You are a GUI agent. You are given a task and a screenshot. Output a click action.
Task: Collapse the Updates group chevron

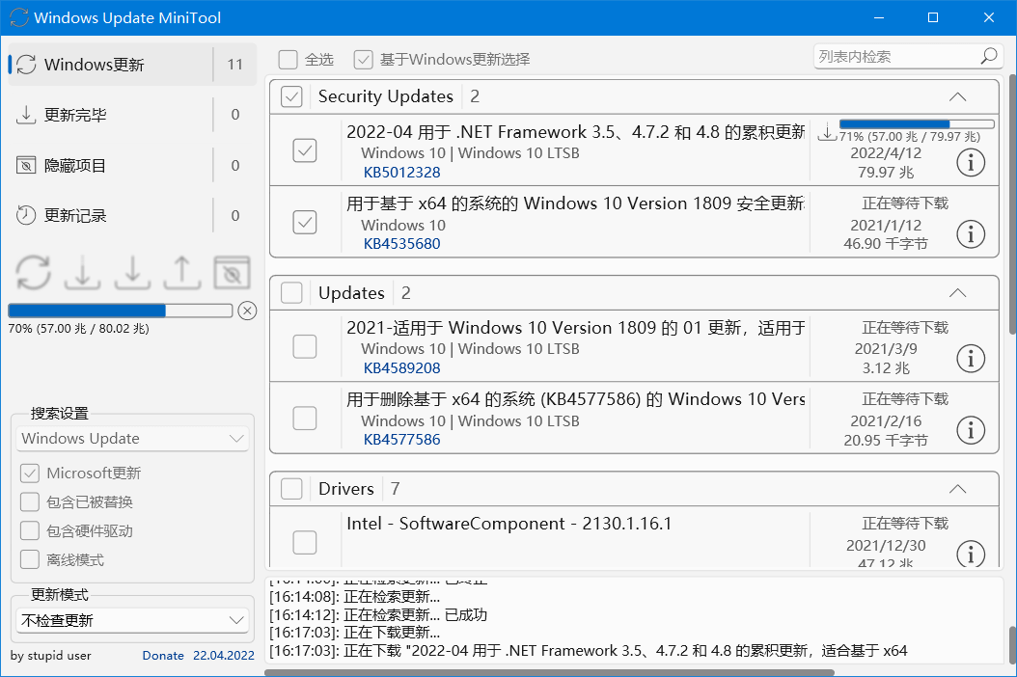pos(958,293)
